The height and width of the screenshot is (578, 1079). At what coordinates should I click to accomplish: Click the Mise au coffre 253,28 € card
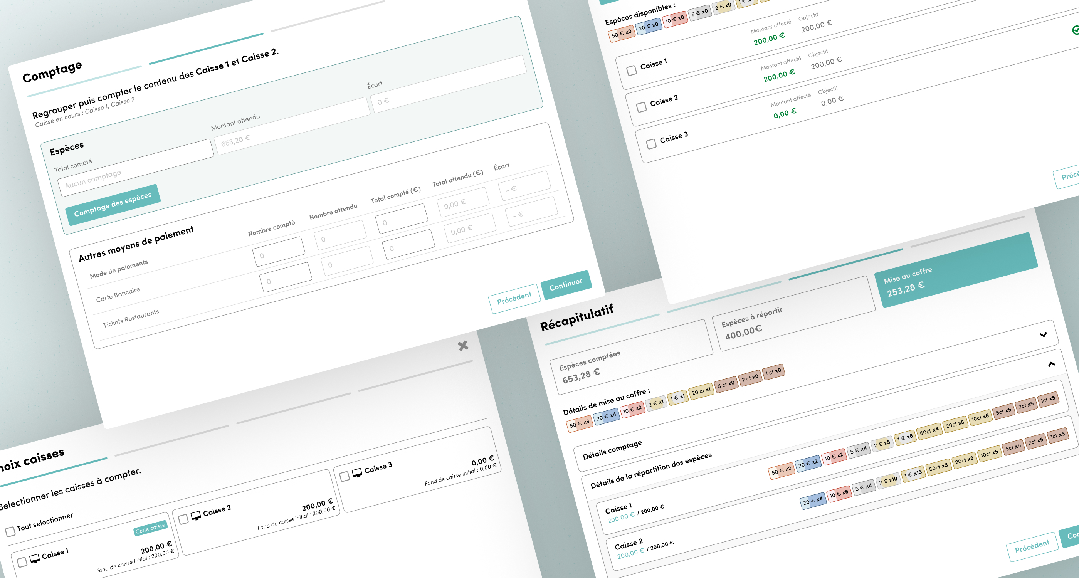tap(956, 270)
